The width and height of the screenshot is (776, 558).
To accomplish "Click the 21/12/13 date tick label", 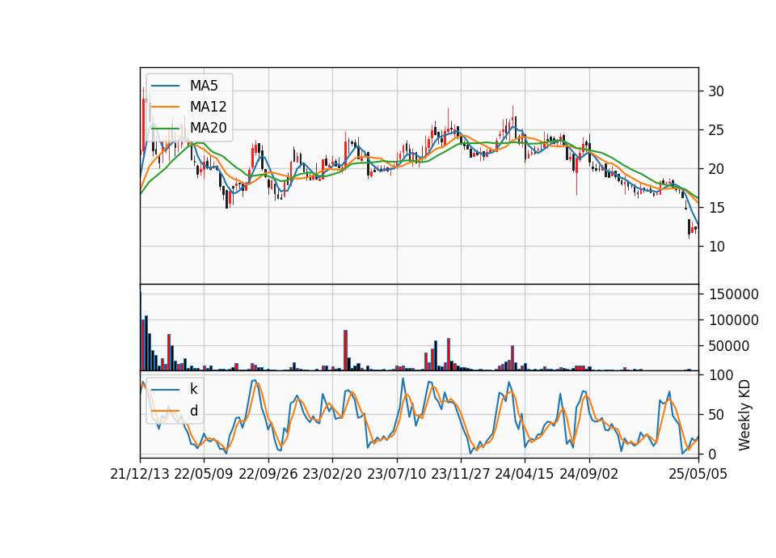I will [140, 475].
